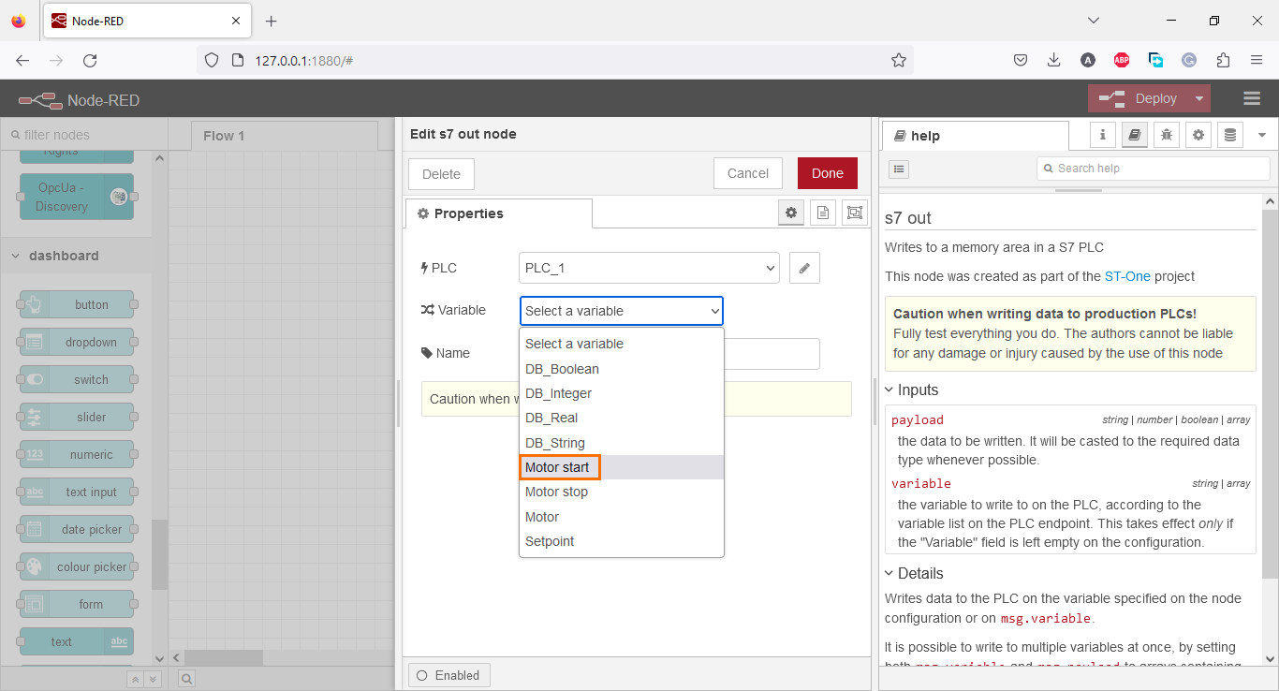This screenshot has height=691, width=1279.
Task: Open Node-RED main hamburger menu
Action: [1252, 98]
